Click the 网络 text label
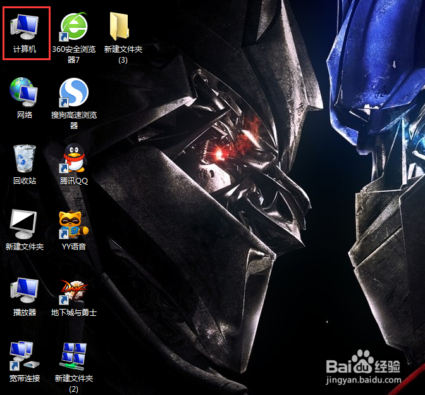 pyautogui.click(x=25, y=115)
